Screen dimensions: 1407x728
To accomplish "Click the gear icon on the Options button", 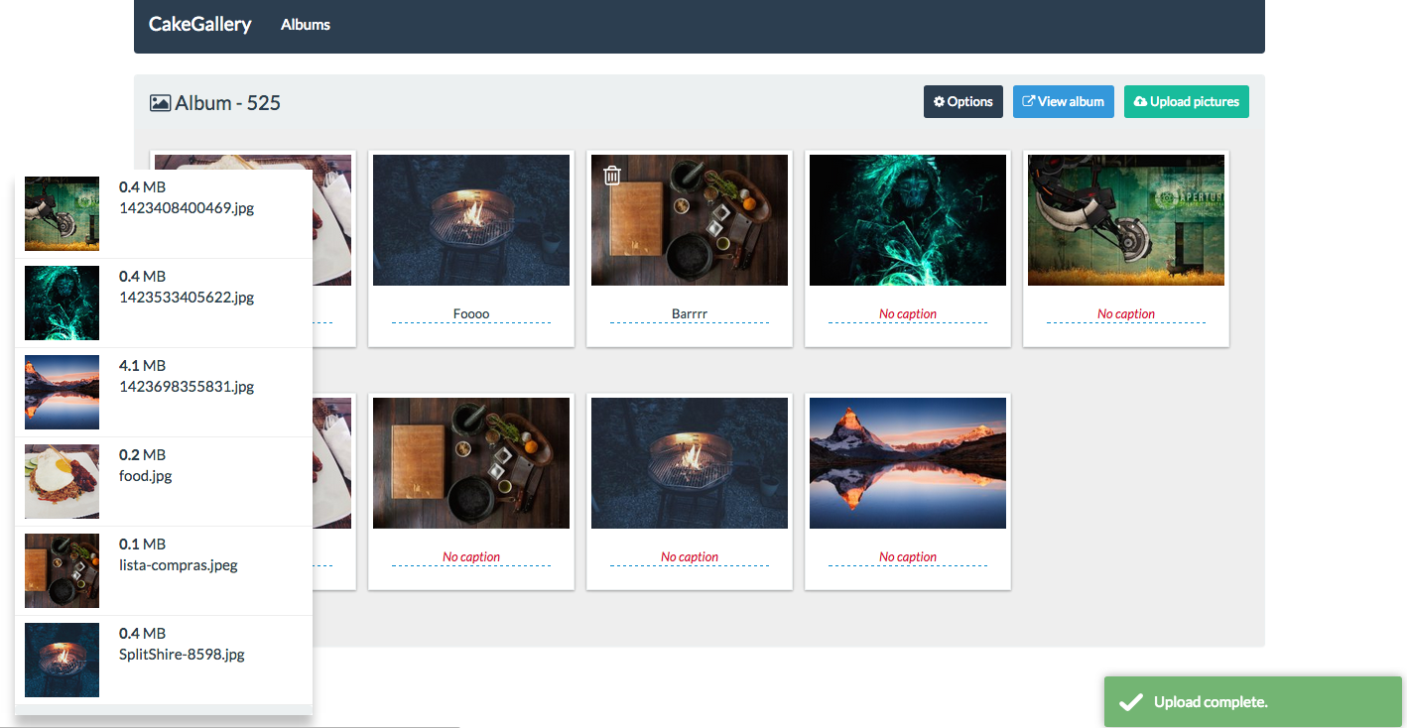I will [939, 101].
